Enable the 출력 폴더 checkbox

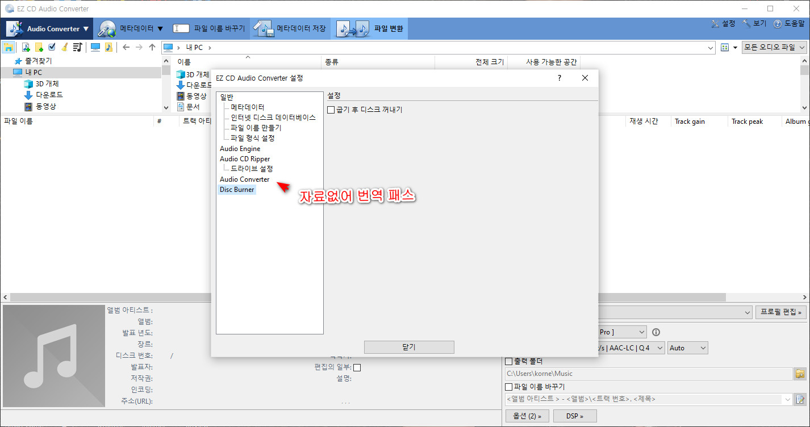(509, 361)
